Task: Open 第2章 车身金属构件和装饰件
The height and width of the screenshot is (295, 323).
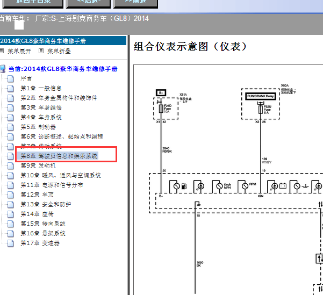Action: [x=59, y=98]
